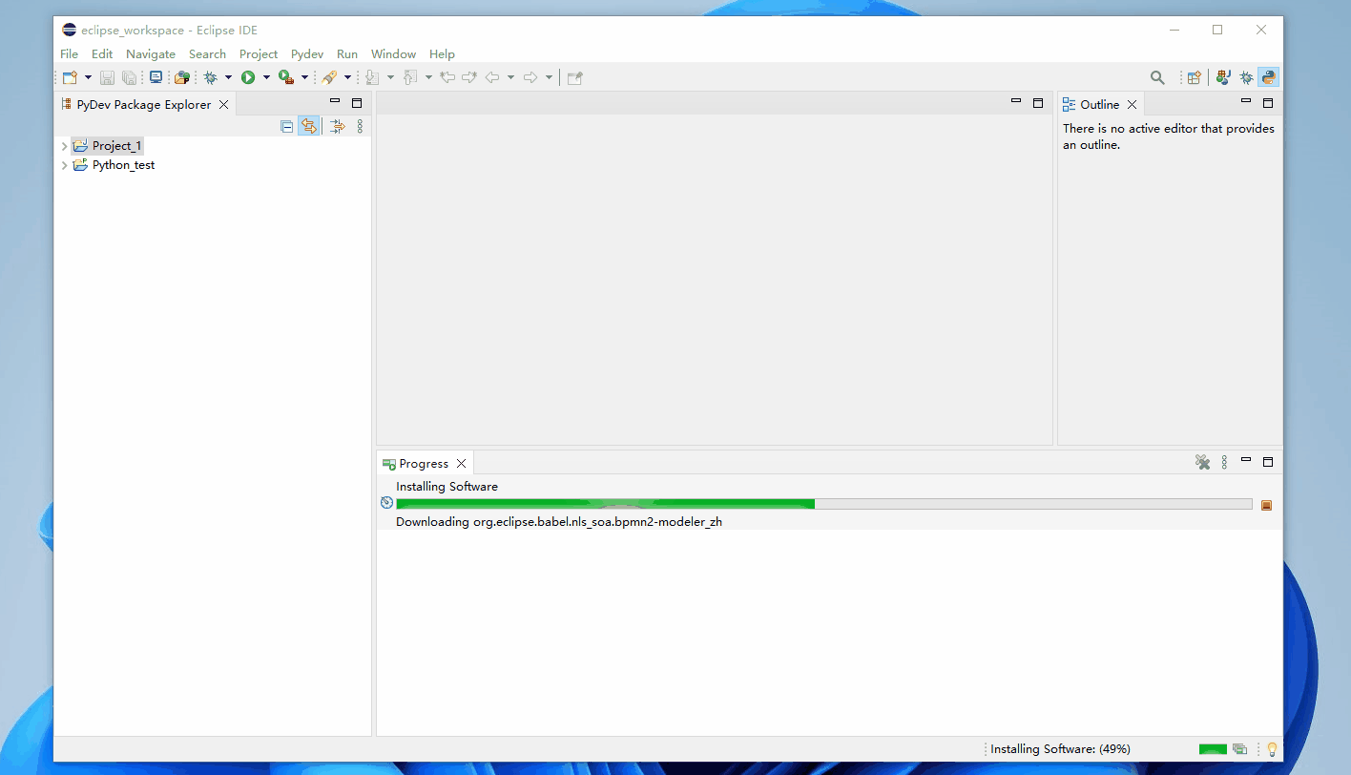Click the Installing Software status bar text
This screenshot has height=775, width=1351.
click(1060, 749)
